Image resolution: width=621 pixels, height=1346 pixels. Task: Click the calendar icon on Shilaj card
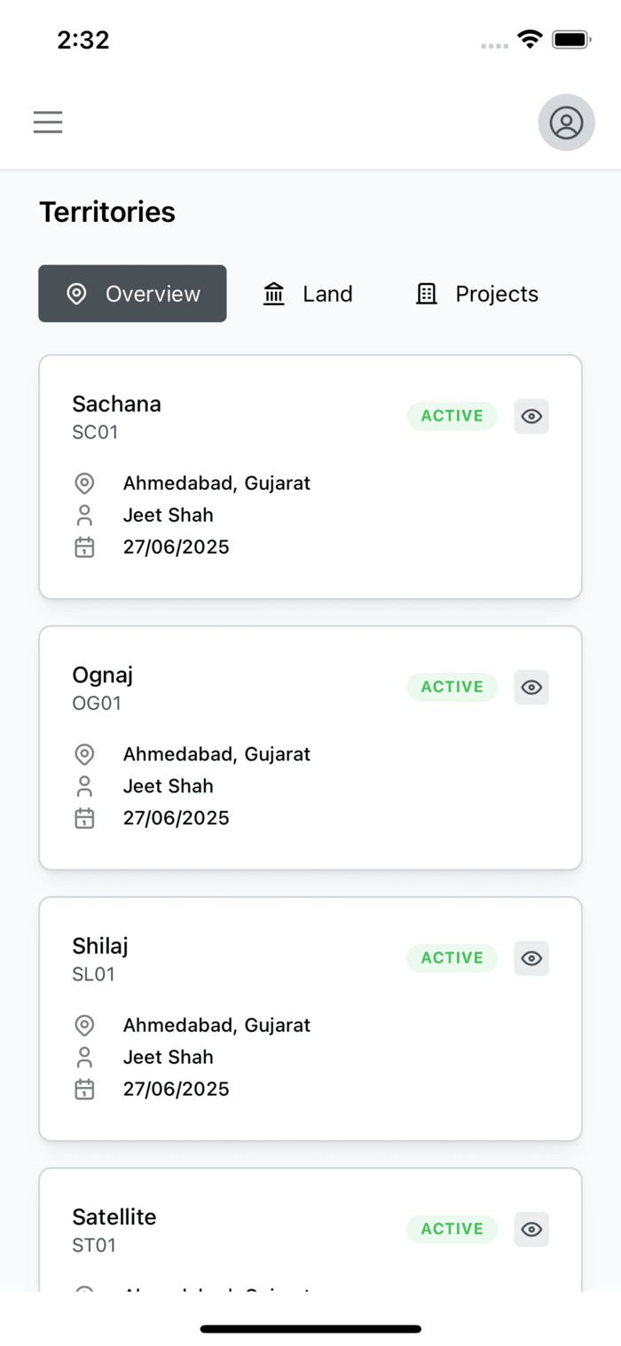(x=84, y=1089)
